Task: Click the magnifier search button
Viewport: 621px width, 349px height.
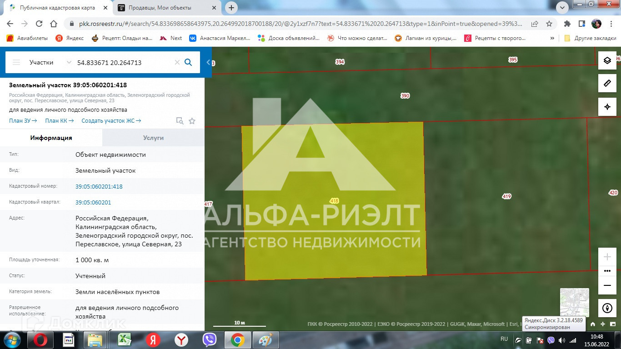Action: point(188,63)
